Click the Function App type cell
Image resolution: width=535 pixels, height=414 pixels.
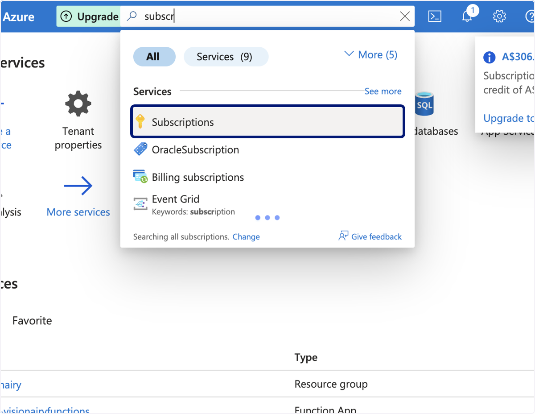(x=325, y=410)
